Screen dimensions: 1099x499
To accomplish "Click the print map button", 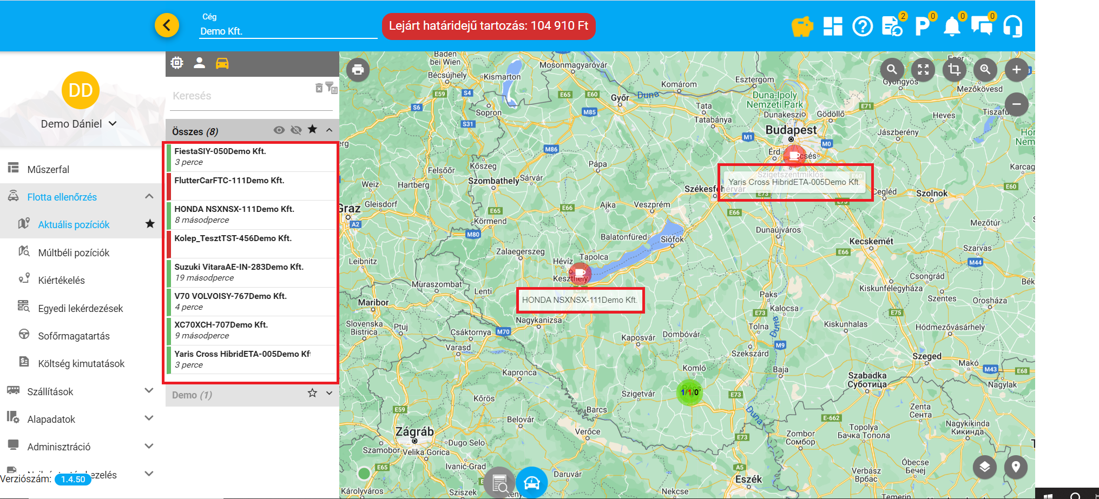I will pyautogui.click(x=358, y=70).
